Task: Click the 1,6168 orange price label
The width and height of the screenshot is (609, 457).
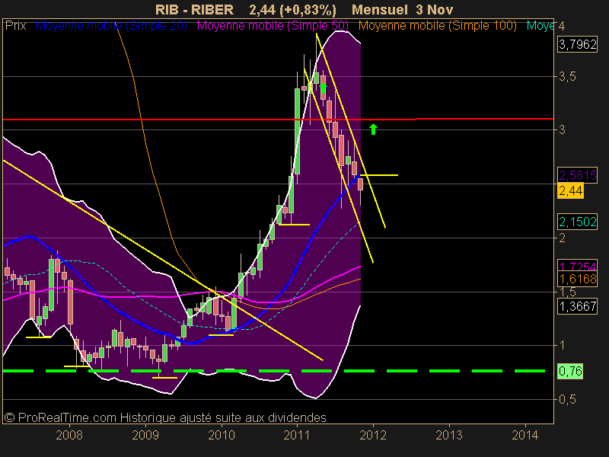Action: coord(577,279)
